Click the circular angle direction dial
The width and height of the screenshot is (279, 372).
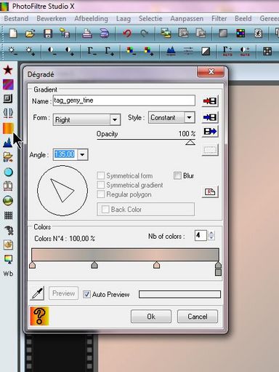(x=62, y=191)
